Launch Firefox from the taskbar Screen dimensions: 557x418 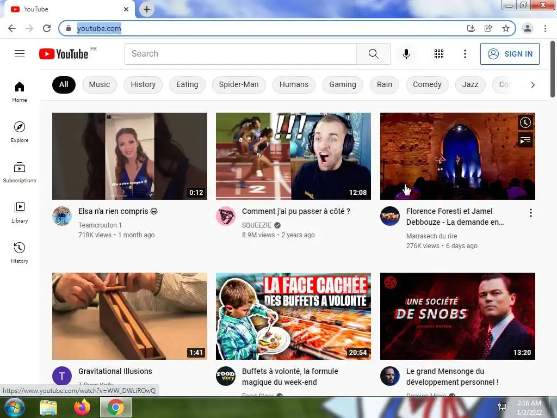point(82,407)
